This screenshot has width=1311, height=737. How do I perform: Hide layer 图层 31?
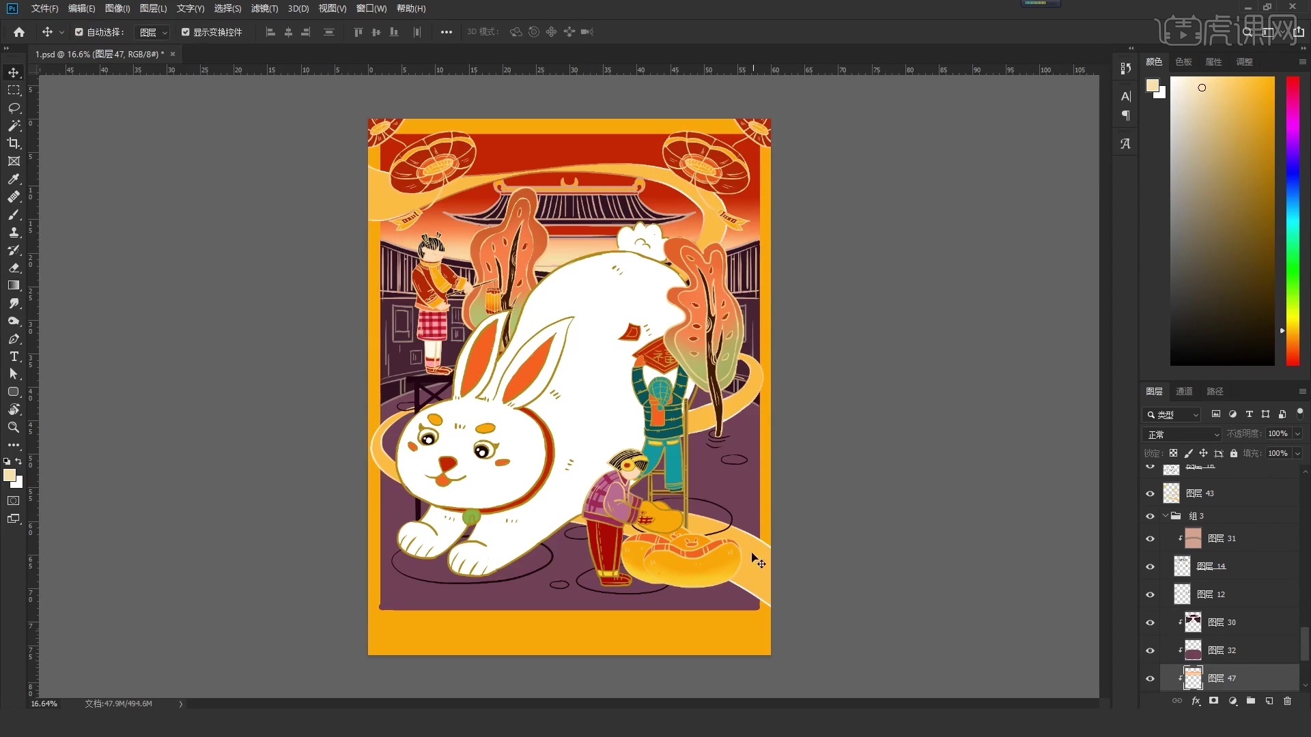pos(1150,538)
